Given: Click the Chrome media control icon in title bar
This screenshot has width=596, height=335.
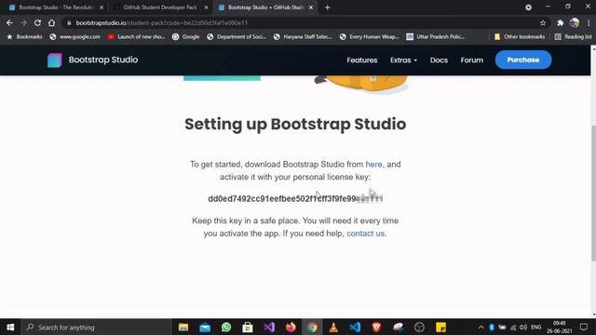Looking at the screenshot, I should pyautogui.click(x=528, y=7).
